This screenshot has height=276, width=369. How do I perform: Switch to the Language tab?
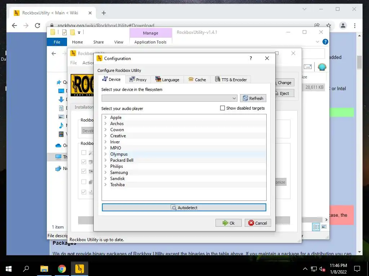(x=167, y=79)
